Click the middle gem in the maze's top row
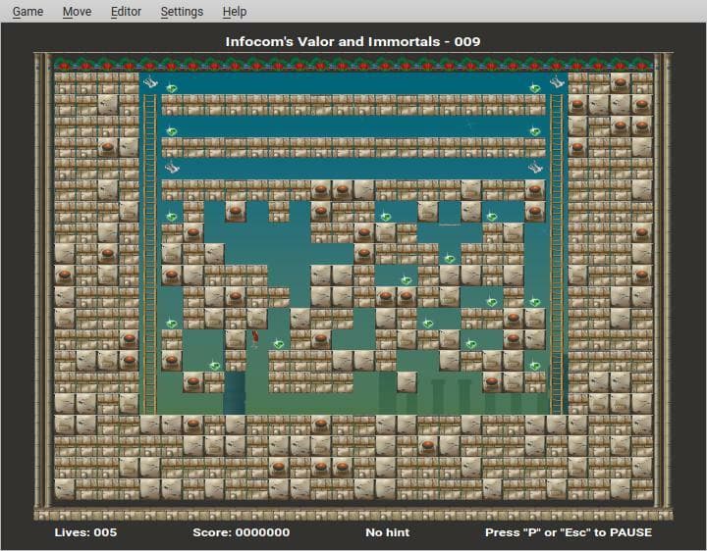Viewport: 707px width, 551px height. tap(386, 217)
